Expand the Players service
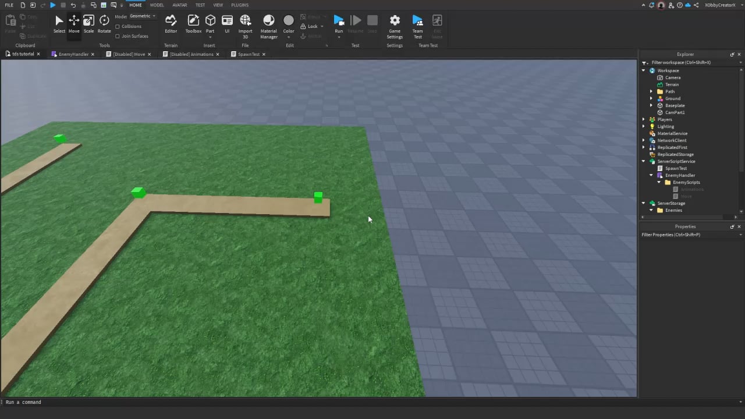This screenshot has height=419, width=745. (x=644, y=119)
